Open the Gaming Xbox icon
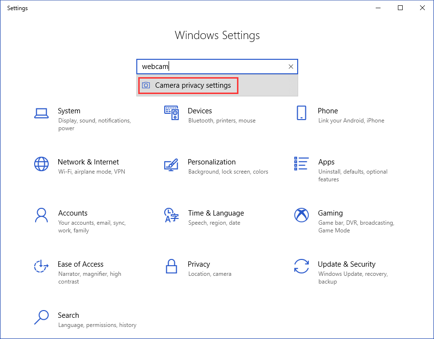The width and height of the screenshot is (434, 339). click(x=302, y=215)
